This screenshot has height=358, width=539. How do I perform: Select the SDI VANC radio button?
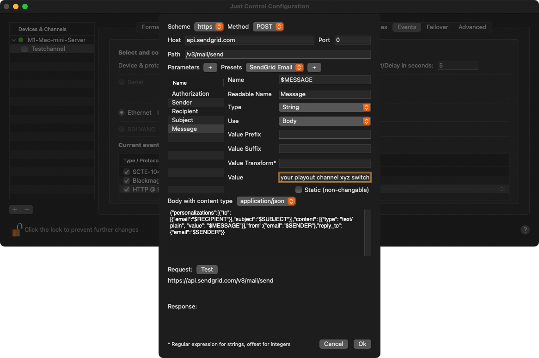pyautogui.click(x=121, y=129)
